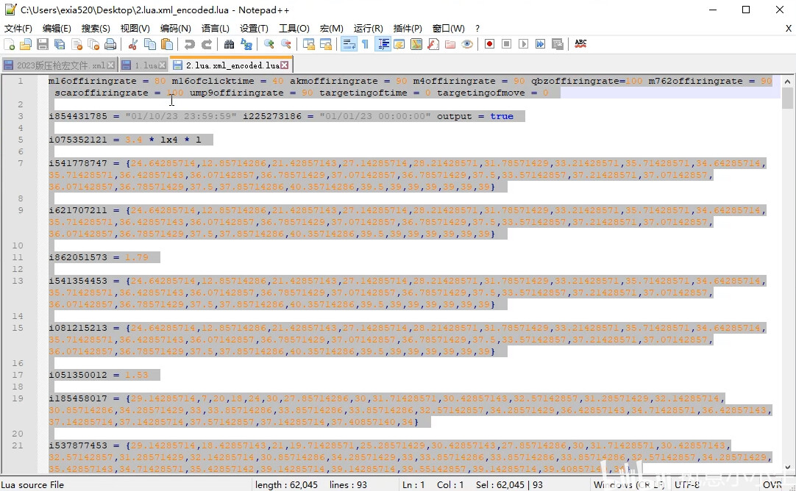The height and width of the screenshot is (491, 796).
Task: Cut selection with the scissors icon
Action: pyautogui.click(x=133, y=44)
